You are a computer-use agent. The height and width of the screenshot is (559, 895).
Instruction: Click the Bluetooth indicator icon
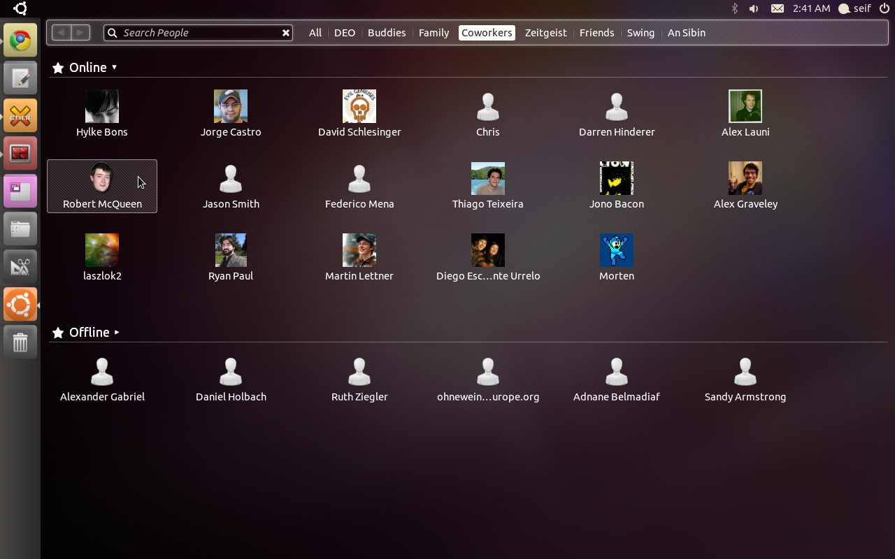[734, 8]
